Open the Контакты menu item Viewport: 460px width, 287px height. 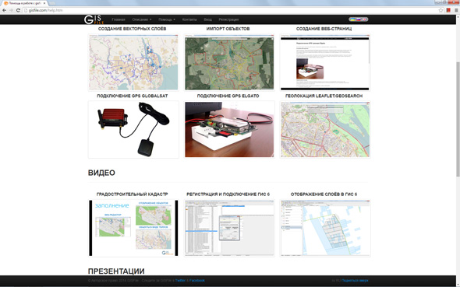point(189,19)
